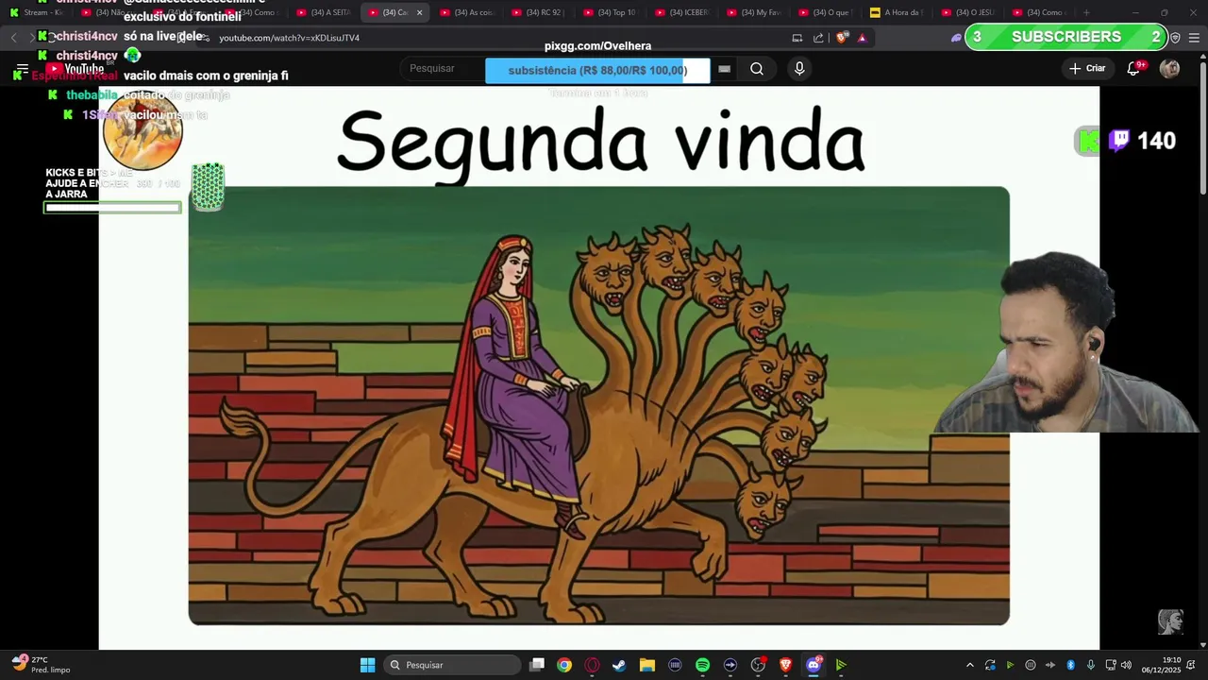Open the YouTube hamburger guide menu
Image resolution: width=1208 pixels, height=680 pixels.
click(x=22, y=69)
